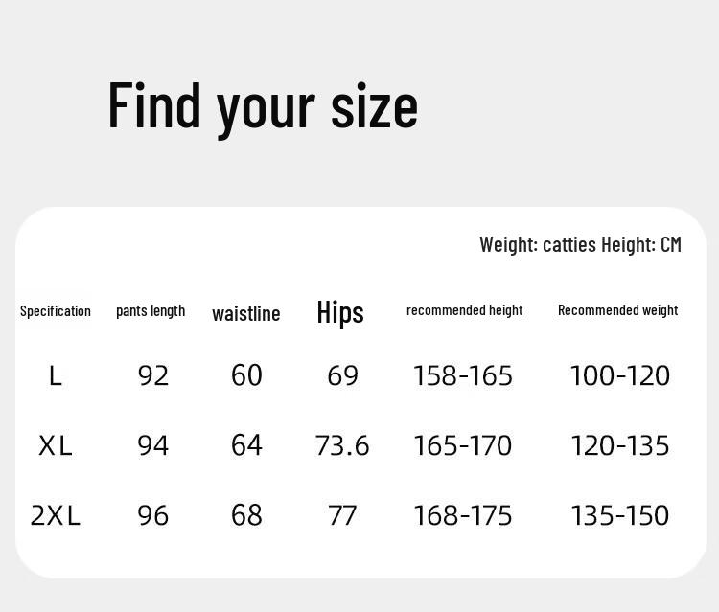Select the weight range 135-150
Viewport: 719px width, 612px height.
tap(619, 516)
